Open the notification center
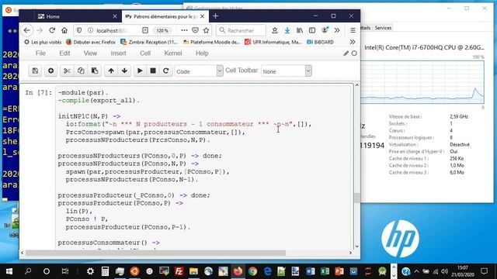This screenshot has height=279, width=497. [485, 271]
